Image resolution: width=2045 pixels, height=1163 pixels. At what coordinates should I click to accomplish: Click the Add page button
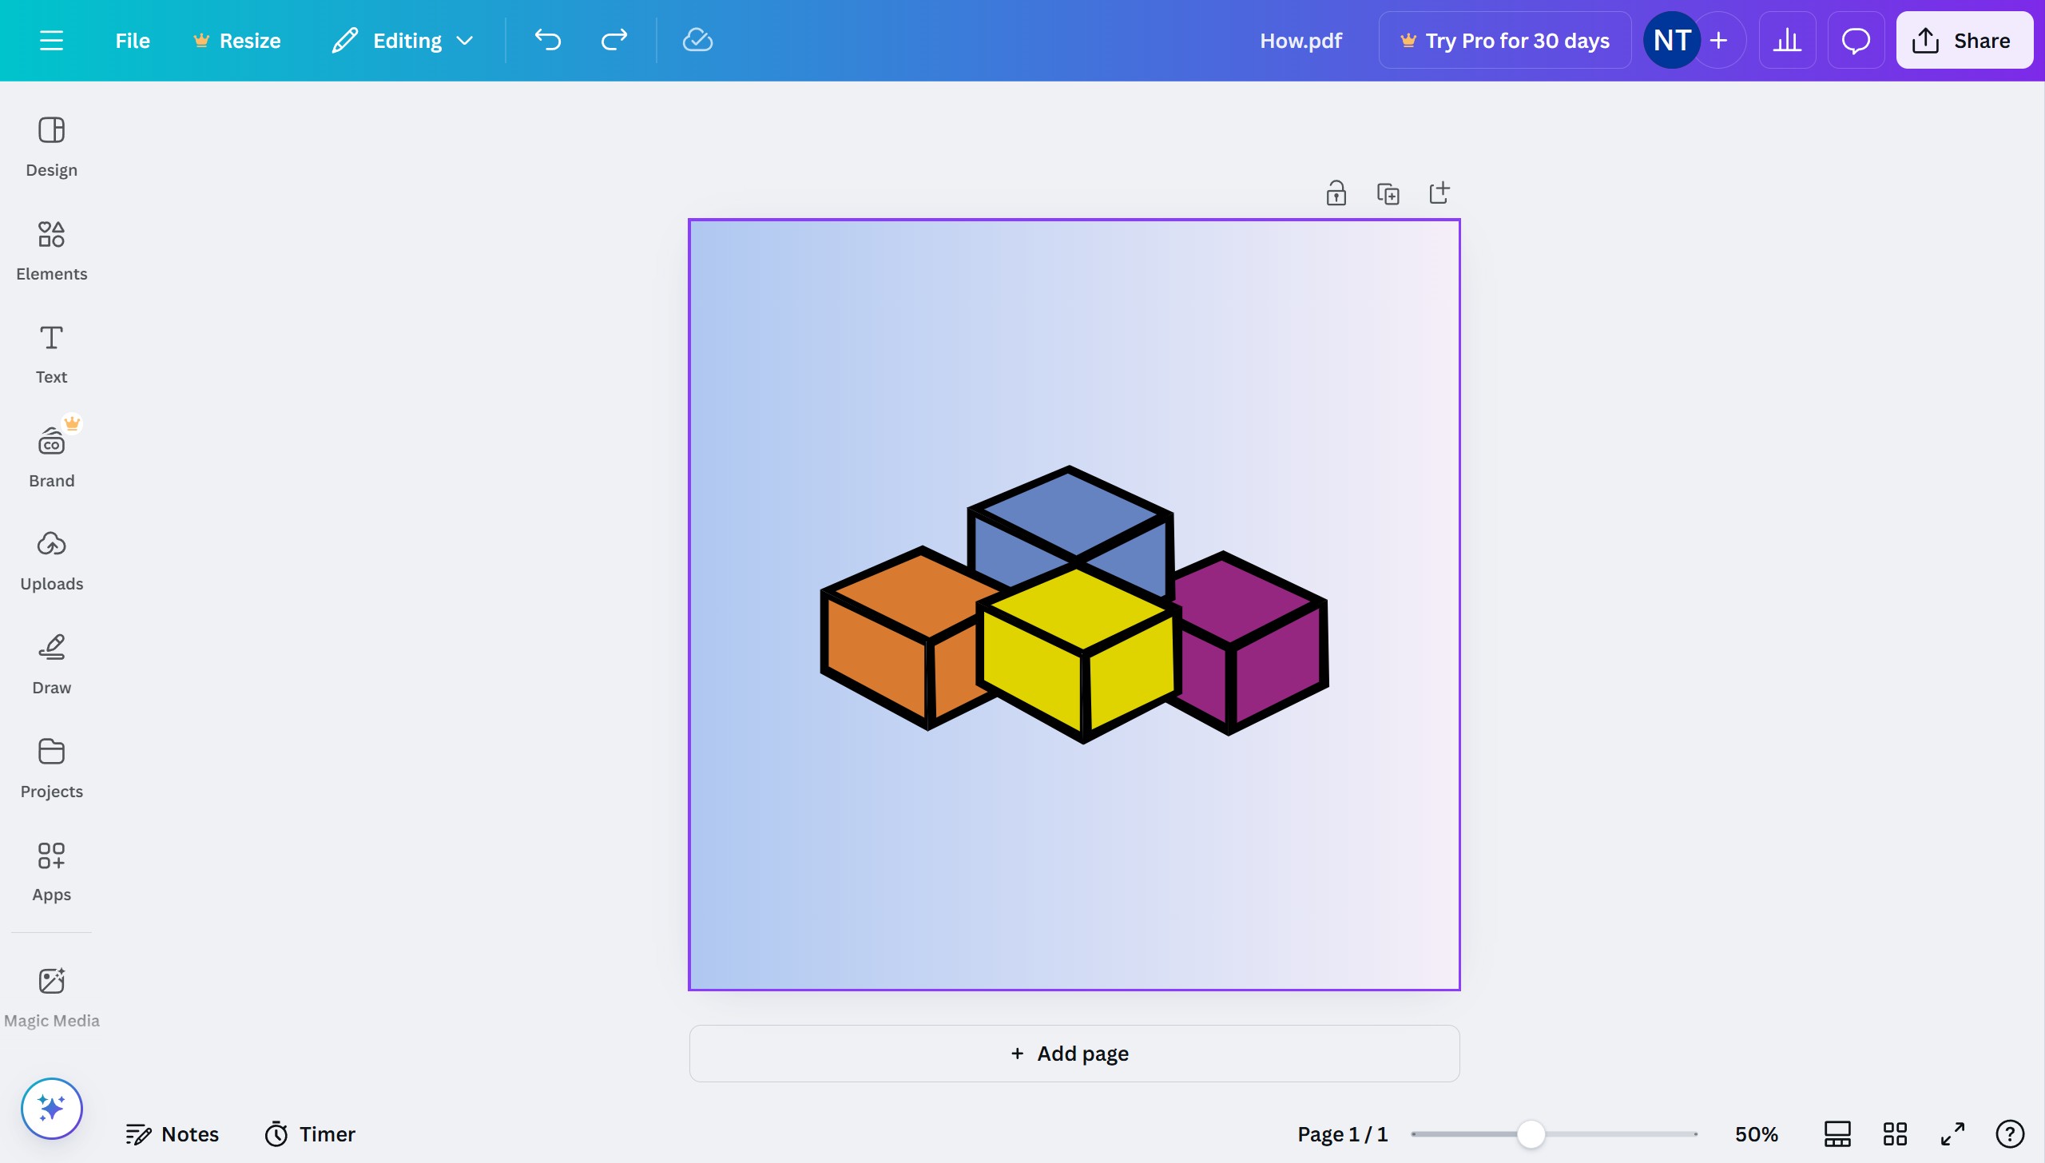click(x=1074, y=1053)
